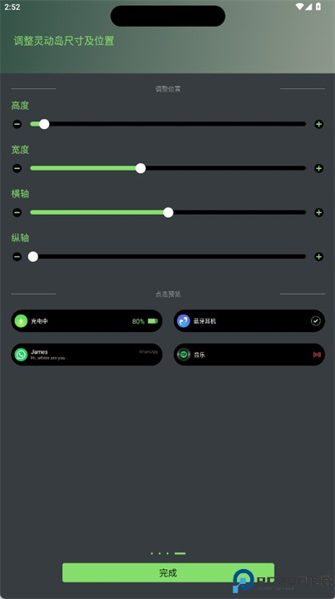Screen dimensions: 335x599
Task: Decrease 纵轴 with the minus icon
Action: coord(17,257)
